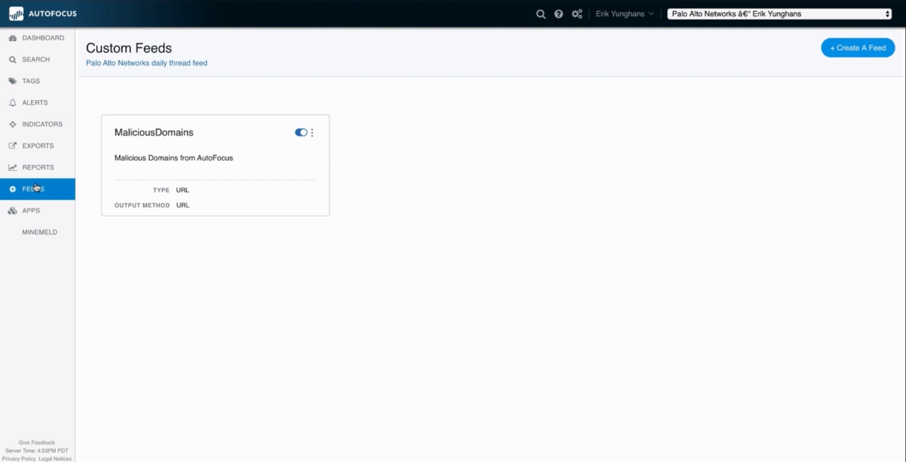Click the MaliciousDomains feed title
This screenshot has width=906, height=462.
coord(154,132)
